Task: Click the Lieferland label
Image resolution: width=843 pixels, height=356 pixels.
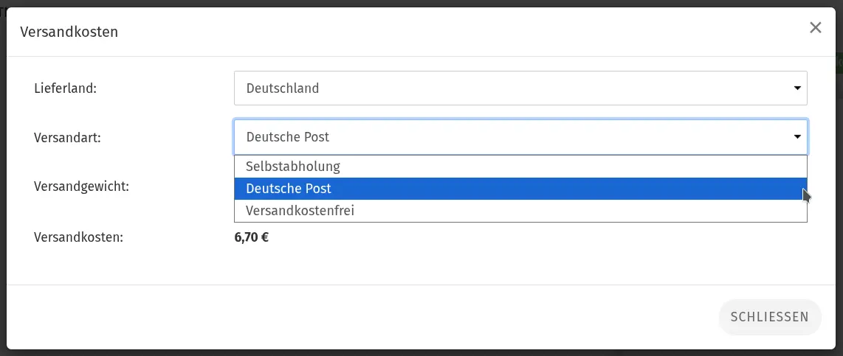Action: pos(65,88)
